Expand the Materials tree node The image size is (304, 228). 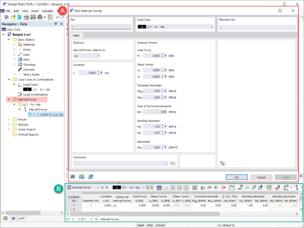[x=14, y=44]
